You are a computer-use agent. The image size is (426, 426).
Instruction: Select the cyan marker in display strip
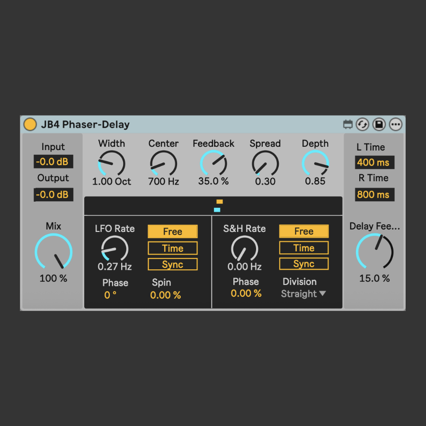pyautogui.click(x=217, y=210)
